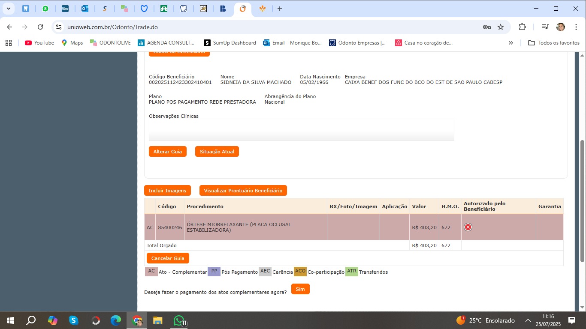Click Sim to pay complementary acts
Screen dimensions: 586x329
(300, 289)
